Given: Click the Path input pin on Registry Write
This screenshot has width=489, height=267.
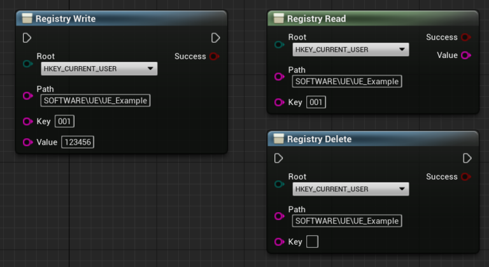Looking at the screenshot, I should coord(28,96).
